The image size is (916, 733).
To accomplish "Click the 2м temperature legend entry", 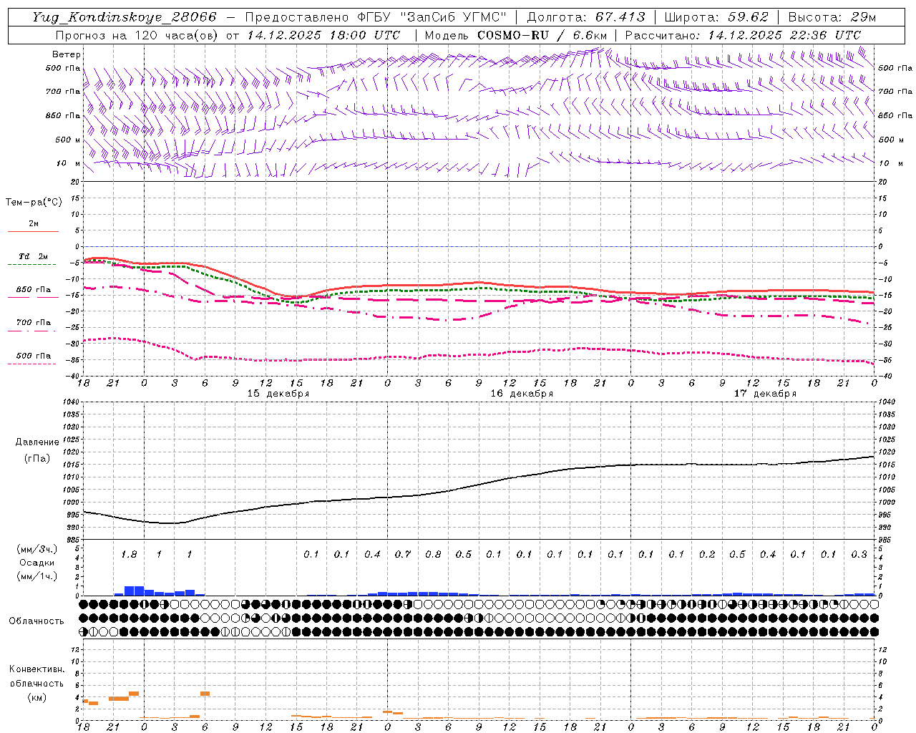I will coord(34,223).
